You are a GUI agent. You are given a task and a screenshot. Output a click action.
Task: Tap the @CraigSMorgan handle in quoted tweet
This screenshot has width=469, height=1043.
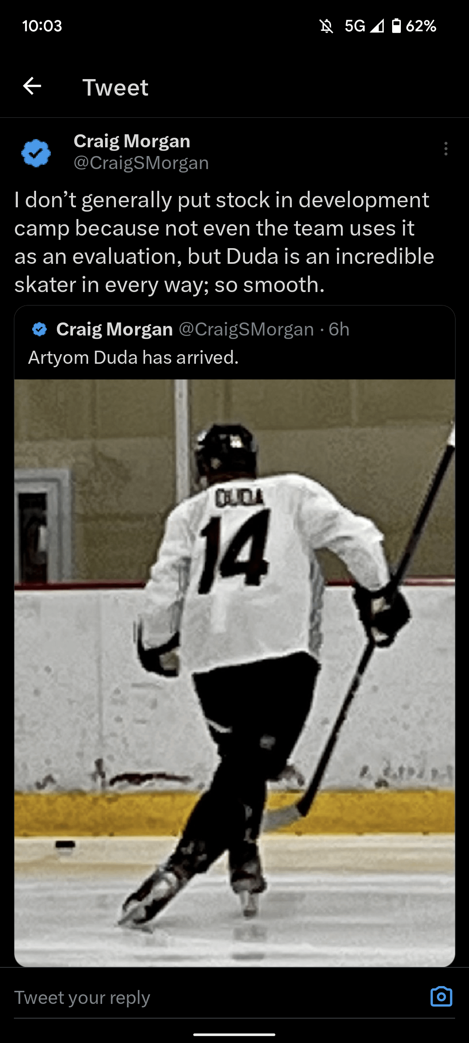tap(246, 329)
